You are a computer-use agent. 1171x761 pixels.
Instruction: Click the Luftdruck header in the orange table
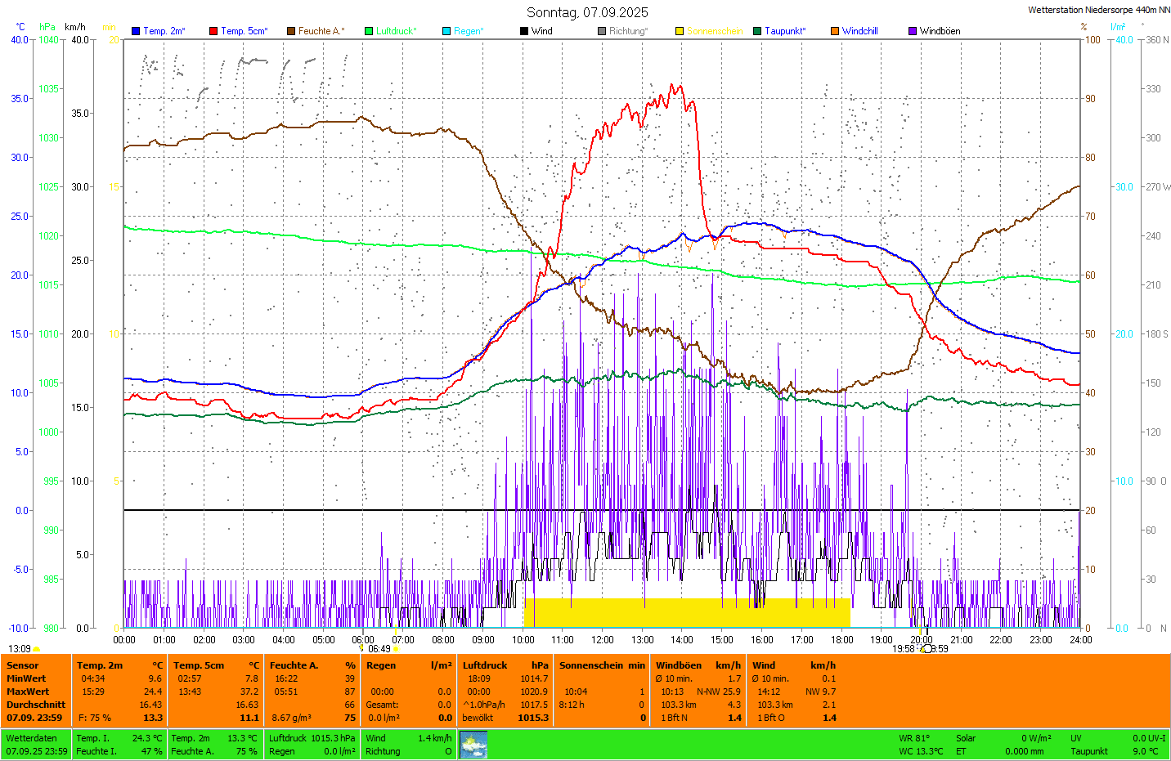click(x=485, y=665)
